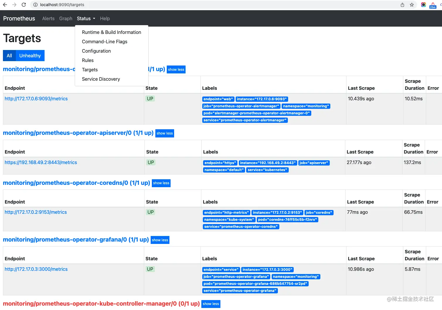
Task: Select Command-Line Flags menu entry
Action: pyautogui.click(x=112, y=42)
